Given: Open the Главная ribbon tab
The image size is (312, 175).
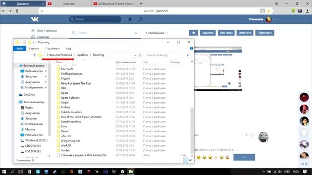Looking at the screenshot, I should click(34, 49).
